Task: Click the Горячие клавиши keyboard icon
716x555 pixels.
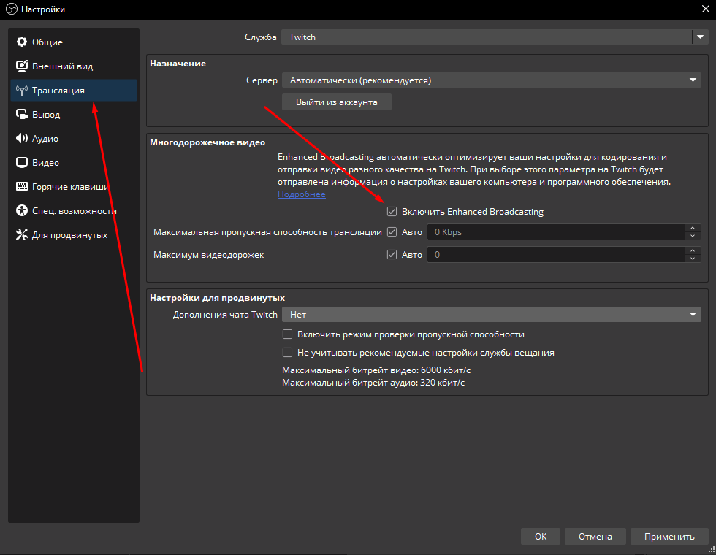Action: click(x=22, y=187)
